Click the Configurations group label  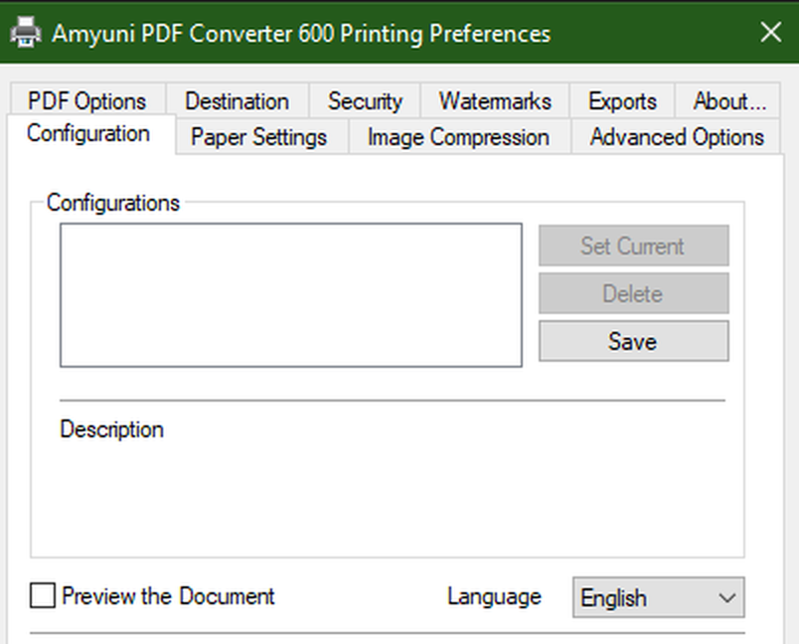pyautogui.click(x=113, y=203)
